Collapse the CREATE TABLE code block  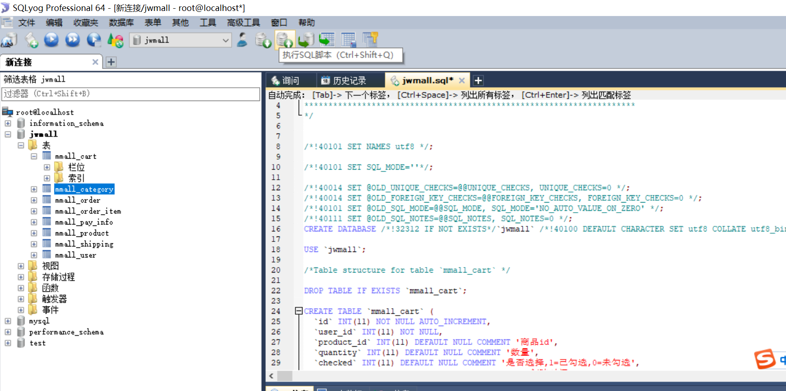point(299,311)
